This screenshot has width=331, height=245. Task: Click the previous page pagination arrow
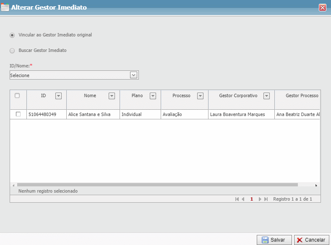click(x=243, y=199)
